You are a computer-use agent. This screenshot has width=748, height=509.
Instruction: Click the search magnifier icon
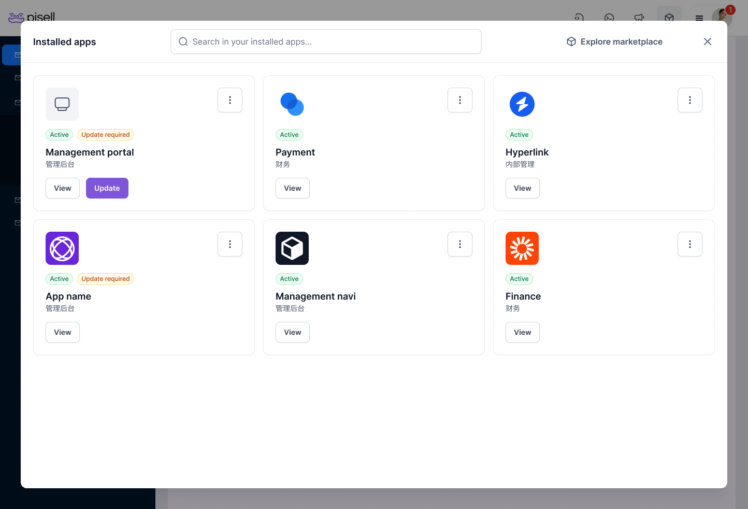click(x=183, y=41)
